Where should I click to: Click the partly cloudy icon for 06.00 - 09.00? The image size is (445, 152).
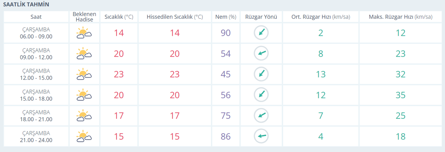pos(84,33)
